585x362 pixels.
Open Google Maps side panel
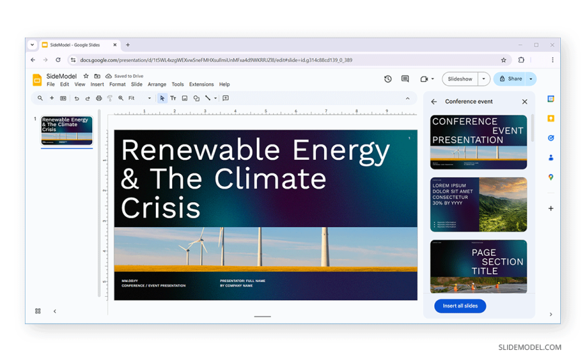click(x=551, y=177)
